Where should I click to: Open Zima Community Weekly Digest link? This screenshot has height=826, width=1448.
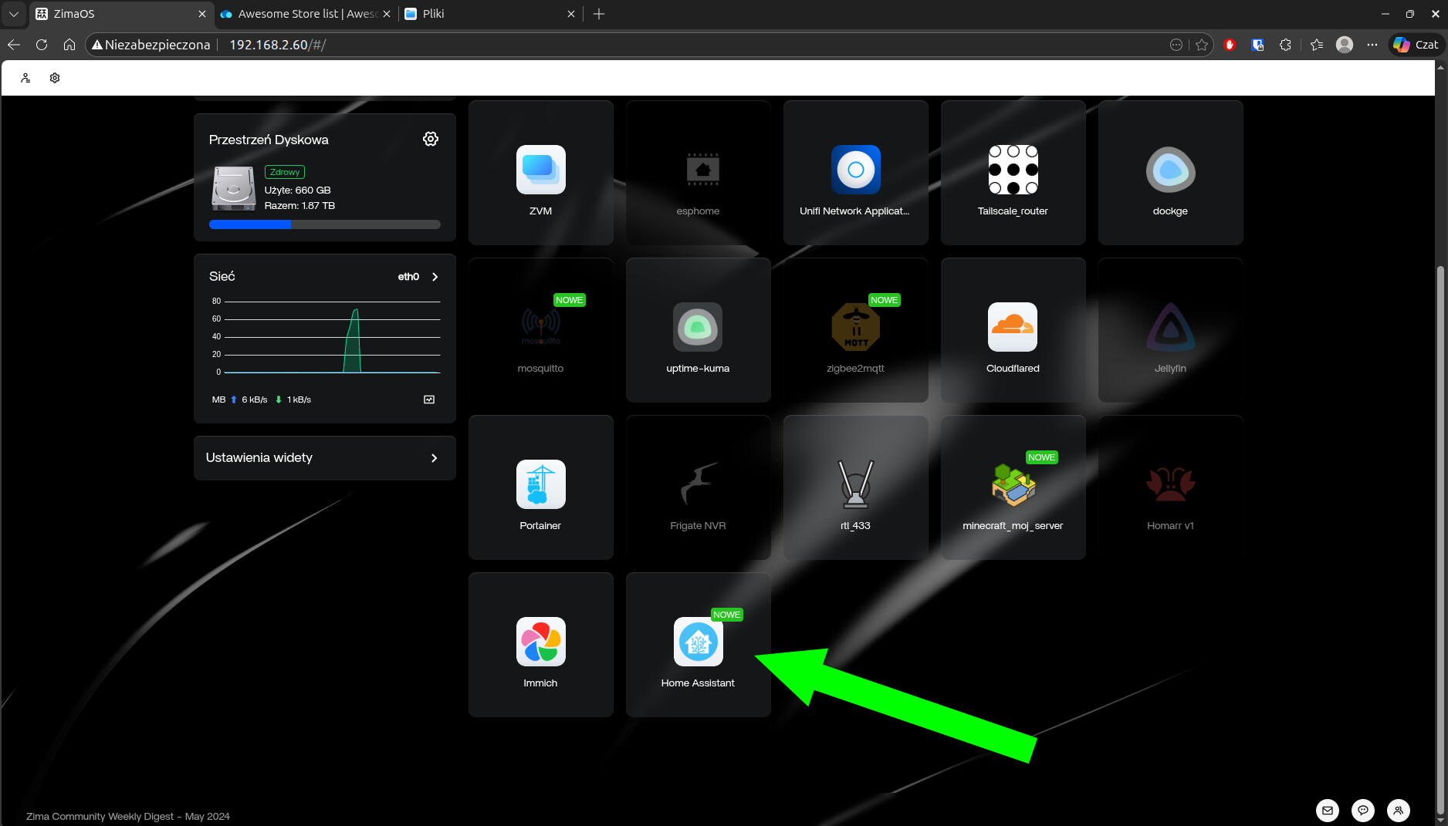[x=128, y=816]
